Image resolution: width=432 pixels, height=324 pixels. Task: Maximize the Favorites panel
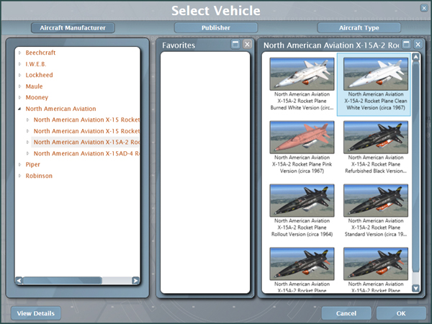pyautogui.click(x=235, y=44)
